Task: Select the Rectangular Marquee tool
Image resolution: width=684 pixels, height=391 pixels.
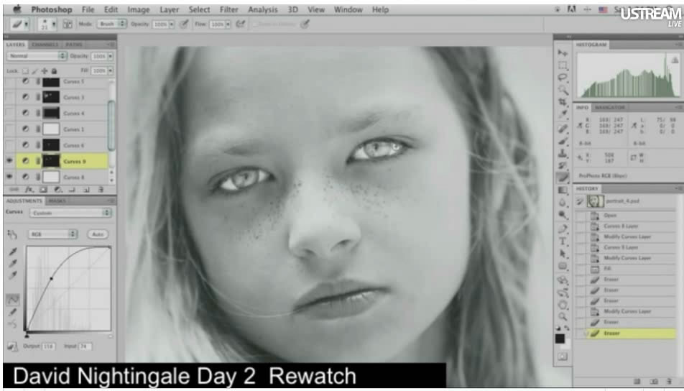Action: 563,65
